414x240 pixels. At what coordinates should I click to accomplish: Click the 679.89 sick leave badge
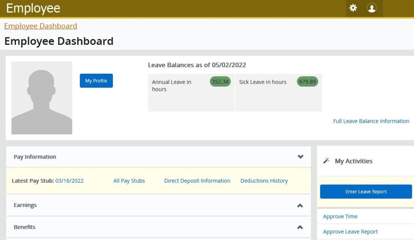307,82
